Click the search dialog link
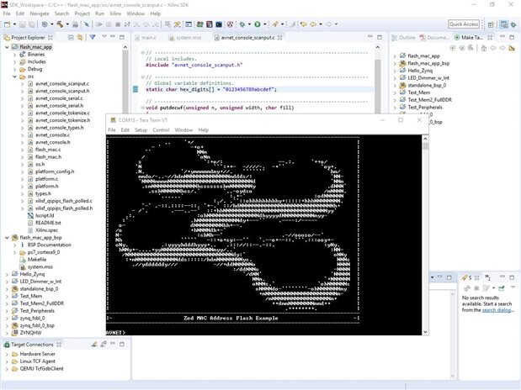The height and width of the screenshot is (390, 521). 497,310
